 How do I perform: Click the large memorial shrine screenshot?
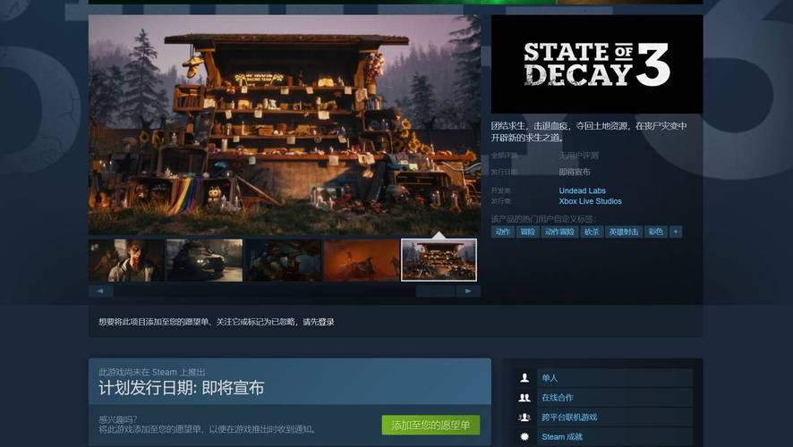[285, 125]
